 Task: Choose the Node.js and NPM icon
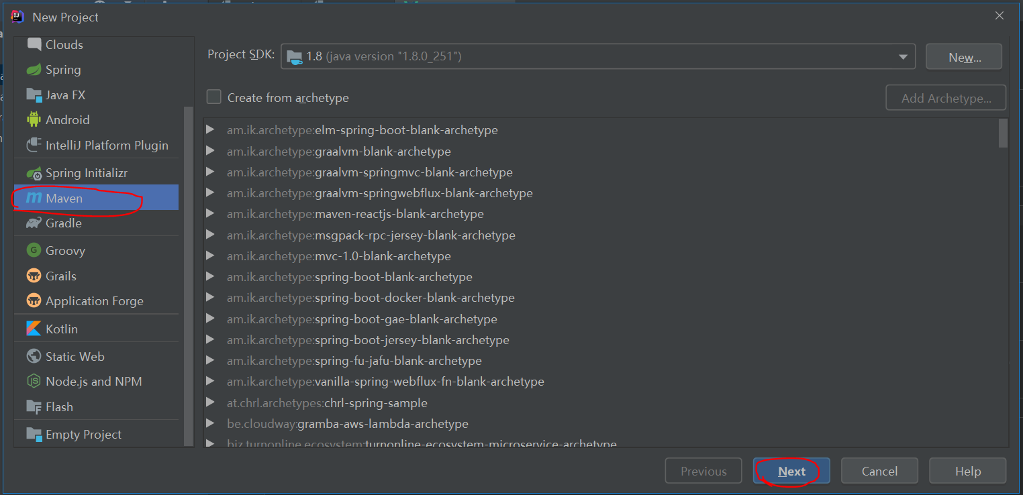(x=34, y=381)
